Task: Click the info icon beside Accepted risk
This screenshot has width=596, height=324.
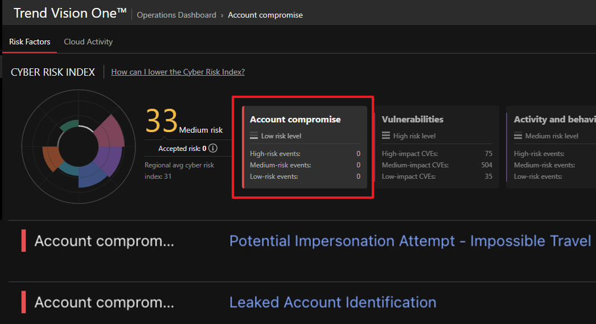Action: point(213,149)
